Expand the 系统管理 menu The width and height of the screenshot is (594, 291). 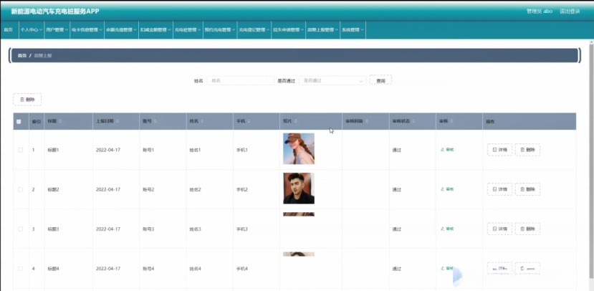pos(353,29)
